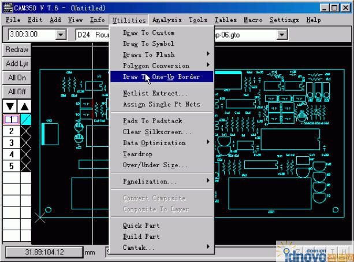Open the layer file dropdown showing .gto
354x262 pixels.
point(282,35)
